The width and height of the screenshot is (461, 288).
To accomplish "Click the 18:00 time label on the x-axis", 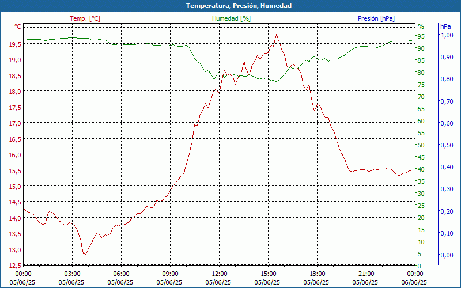I will click(318, 275).
